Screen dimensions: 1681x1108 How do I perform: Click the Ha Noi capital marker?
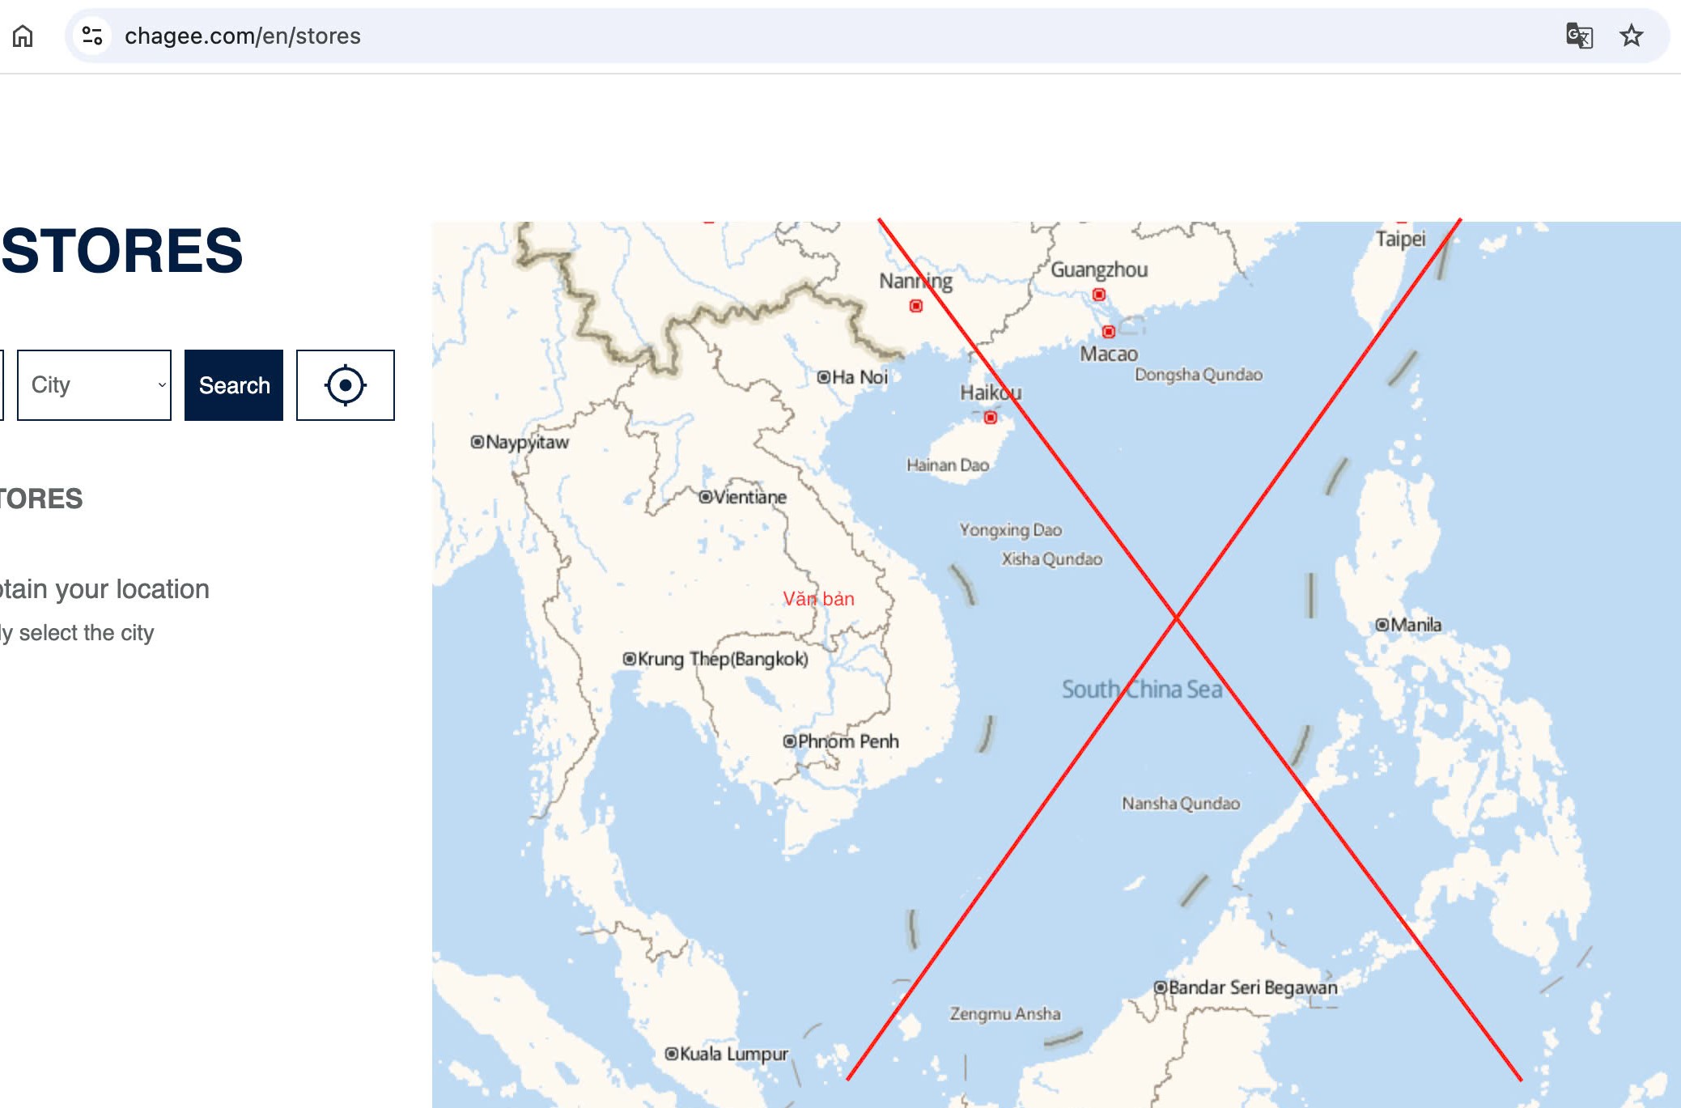(x=823, y=377)
